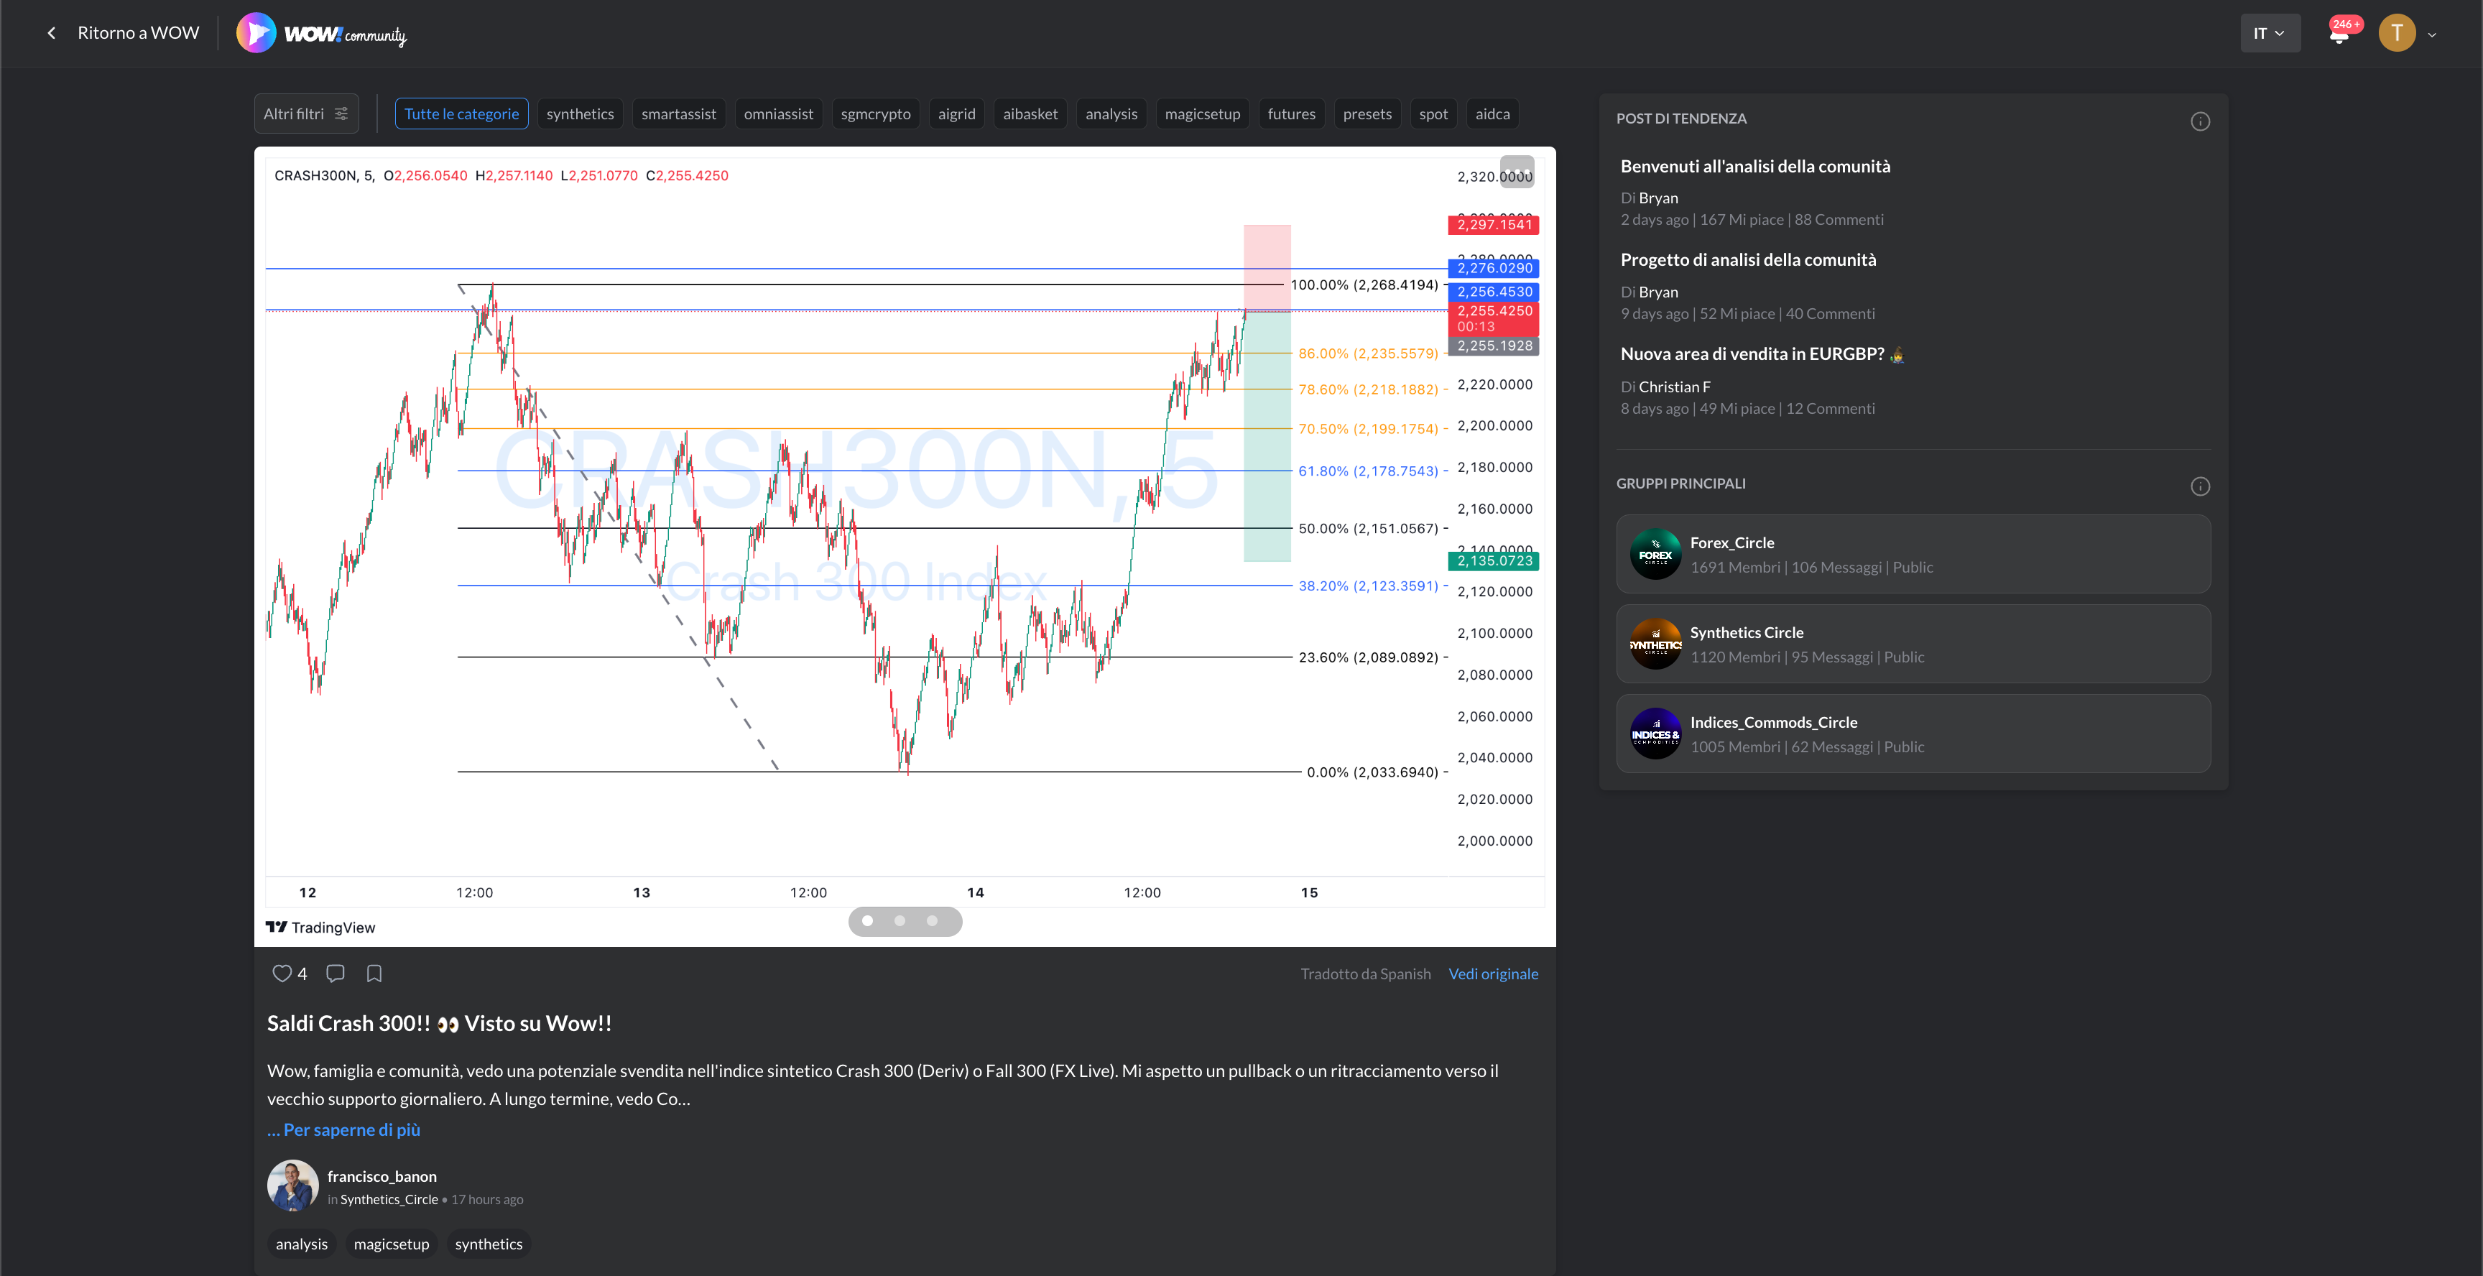The image size is (2483, 1276).
Task: Click the Vedi originale link
Action: pyautogui.click(x=1492, y=974)
